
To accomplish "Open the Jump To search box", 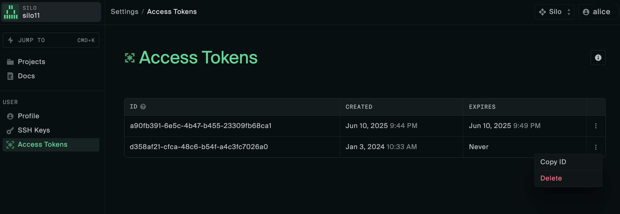I will pos(51,40).
